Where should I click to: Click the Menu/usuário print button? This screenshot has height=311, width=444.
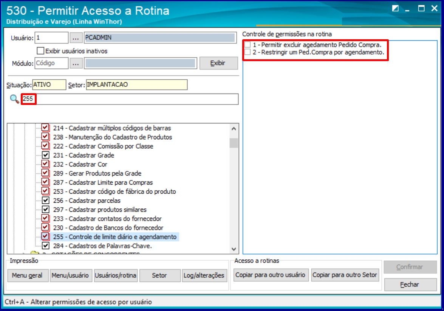[70, 276]
